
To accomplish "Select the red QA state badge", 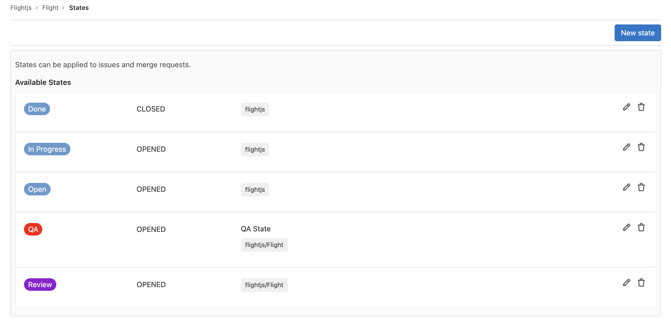I will point(33,229).
